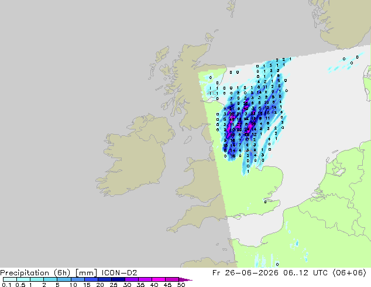Click the "37" precipitation value on the map

(239, 124)
